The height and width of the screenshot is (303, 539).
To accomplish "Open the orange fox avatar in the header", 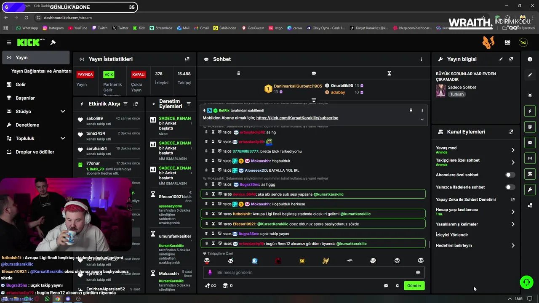I will click(488, 42).
